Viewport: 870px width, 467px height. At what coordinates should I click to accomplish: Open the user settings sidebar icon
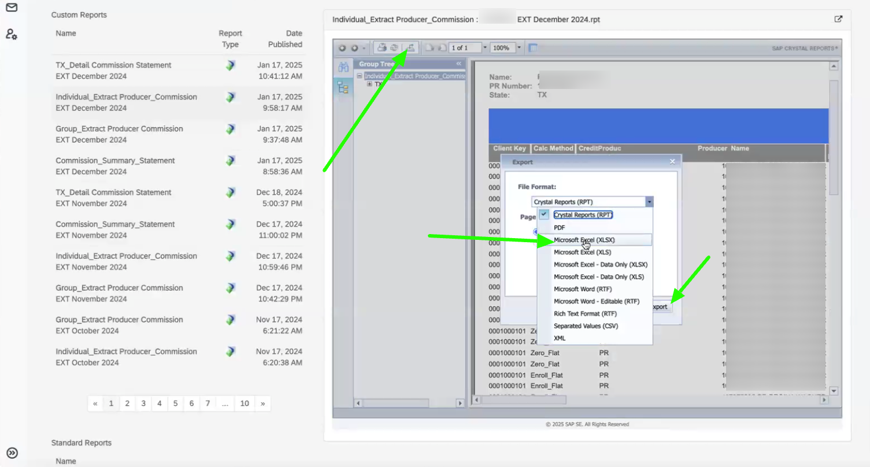pos(12,34)
